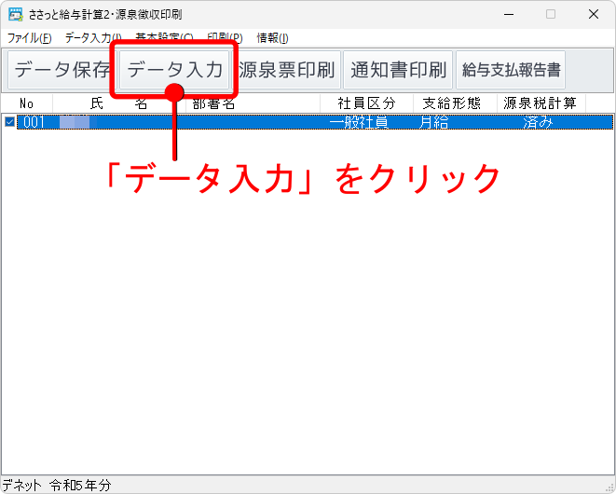
Task: Open the 基本設定 menu
Action: click(x=164, y=38)
